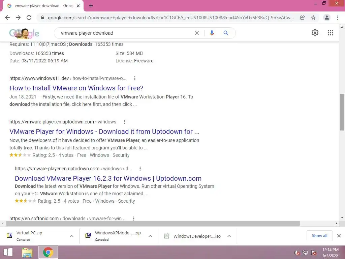Bookmark this page with the star

(313, 18)
